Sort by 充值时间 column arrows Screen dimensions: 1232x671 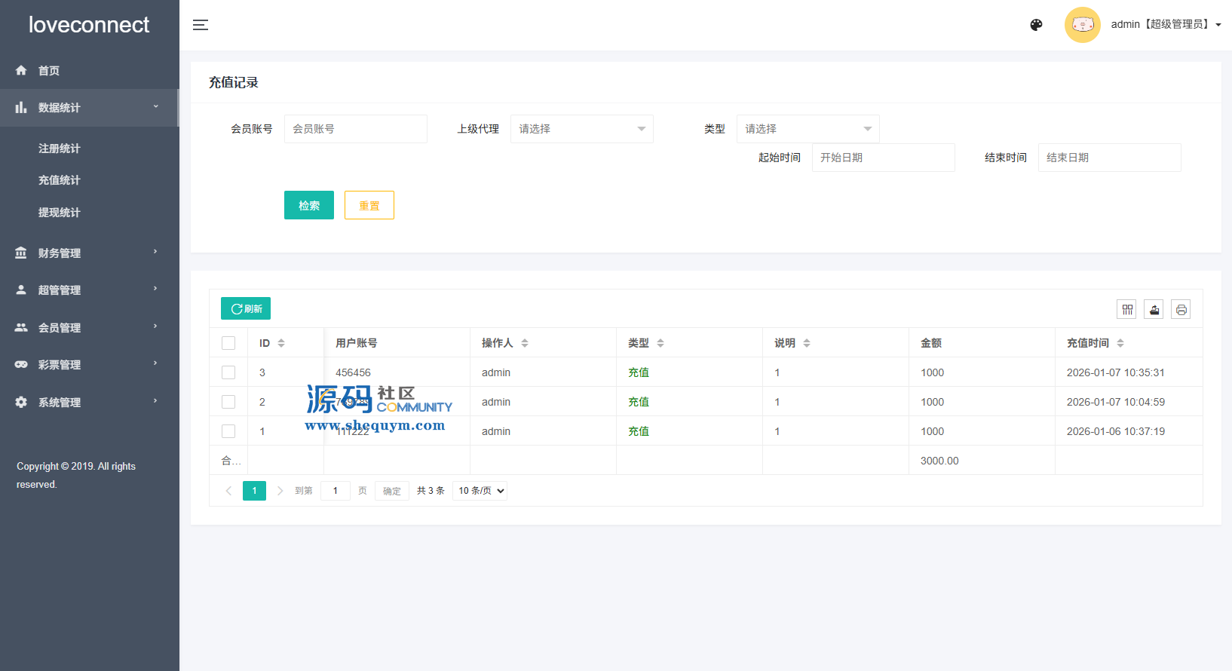(x=1120, y=343)
